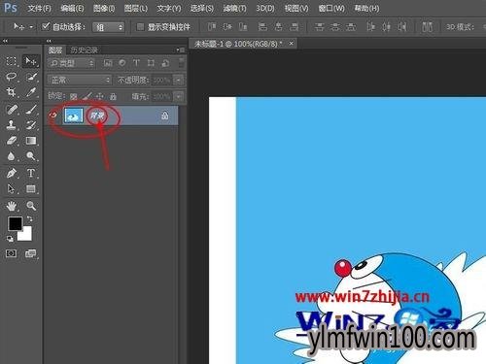Enable the 显示变换控件 checkbox
This screenshot has height=364, width=486.
point(140,27)
